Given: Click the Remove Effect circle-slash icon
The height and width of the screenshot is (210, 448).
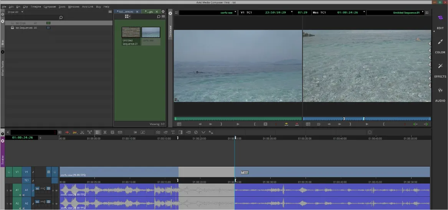Looking at the screenshot, I should [x=196, y=132].
